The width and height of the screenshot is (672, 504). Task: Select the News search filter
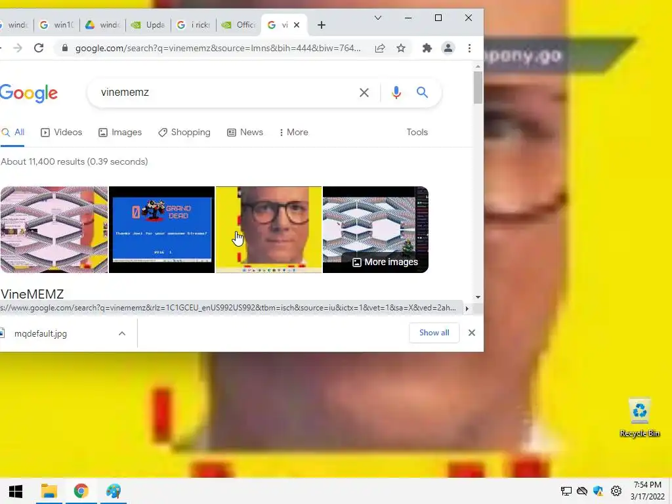click(x=245, y=133)
